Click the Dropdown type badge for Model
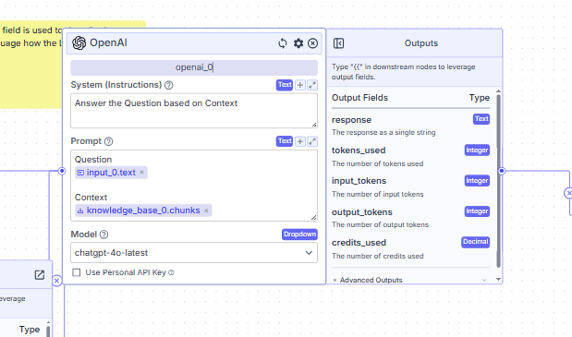This screenshot has height=337, width=572. pos(299,235)
